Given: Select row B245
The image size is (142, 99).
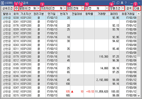Looking at the screenshot, I should coord(69,64).
